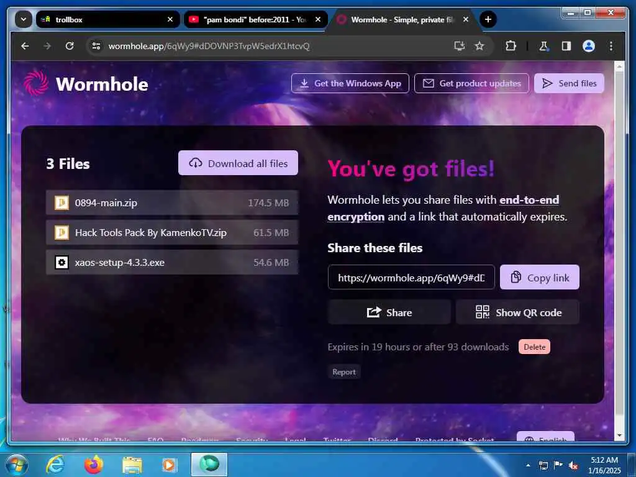The height and width of the screenshot is (477, 636).
Task: Open the end-to-end encryption link
Action: click(443, 208)
